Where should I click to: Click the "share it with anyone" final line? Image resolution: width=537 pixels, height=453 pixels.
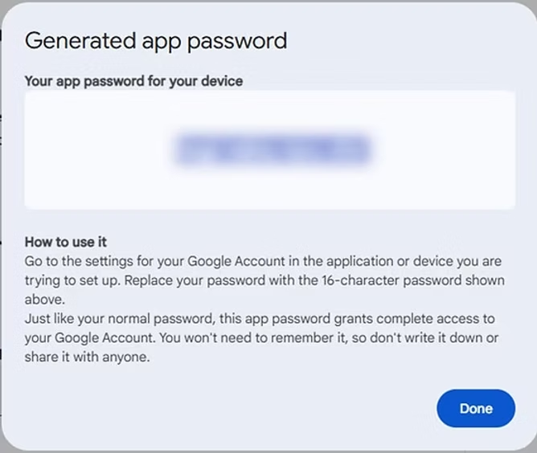coord(87,357)
